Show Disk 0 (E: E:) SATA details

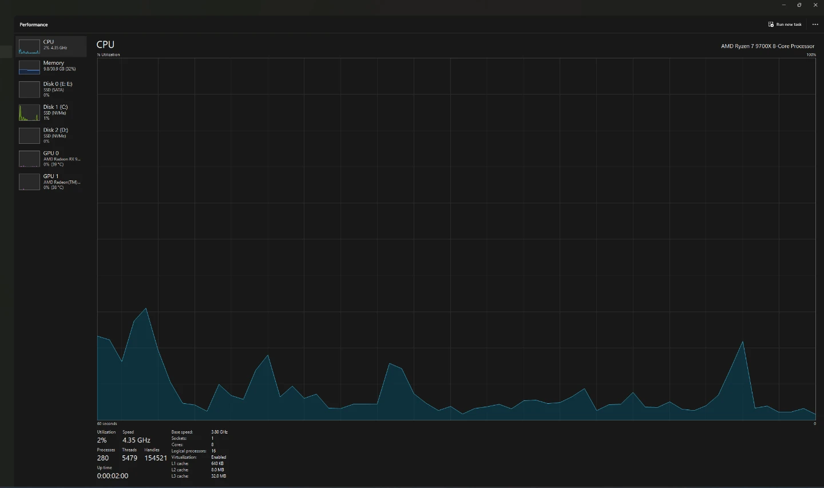click(51, 89)
